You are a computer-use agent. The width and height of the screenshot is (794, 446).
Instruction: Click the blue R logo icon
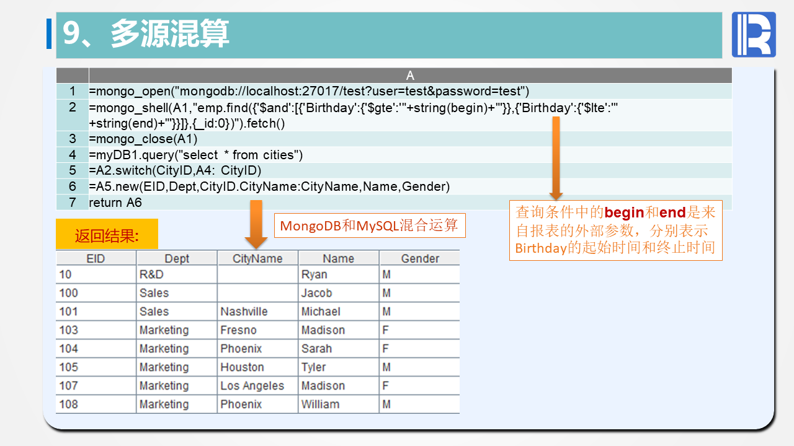click(753, 35)
